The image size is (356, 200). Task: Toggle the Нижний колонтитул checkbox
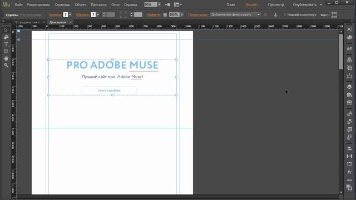click(x=285, y=15)
